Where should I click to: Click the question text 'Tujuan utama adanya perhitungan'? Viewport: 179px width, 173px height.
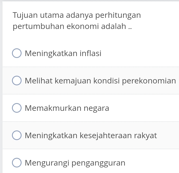pos(77,15)
